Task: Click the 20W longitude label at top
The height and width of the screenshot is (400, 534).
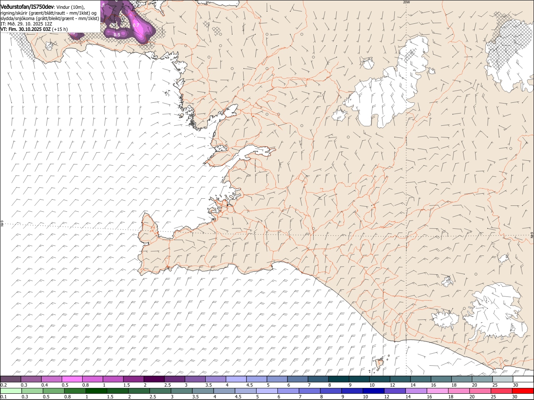Action: pos(407,2)
